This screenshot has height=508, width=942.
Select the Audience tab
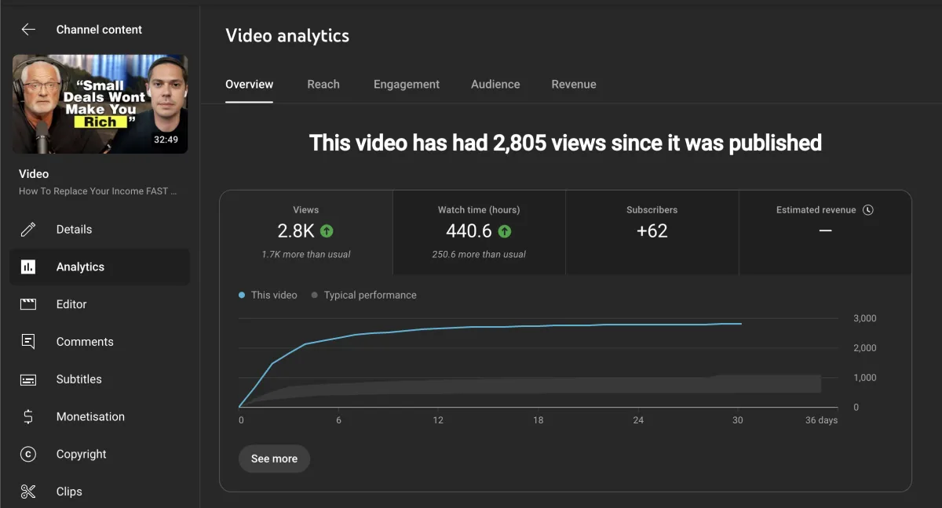pos(495,85)
